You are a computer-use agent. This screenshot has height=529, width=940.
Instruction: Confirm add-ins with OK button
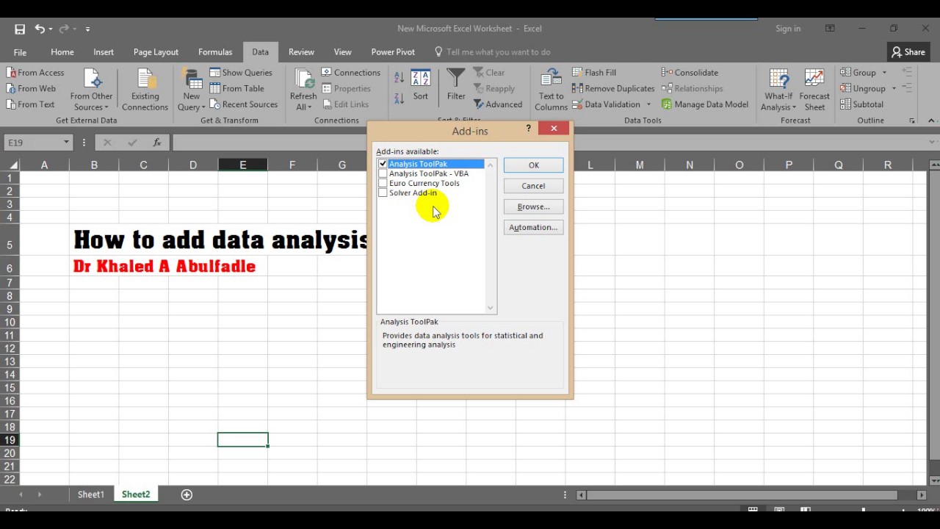[534, 165]
